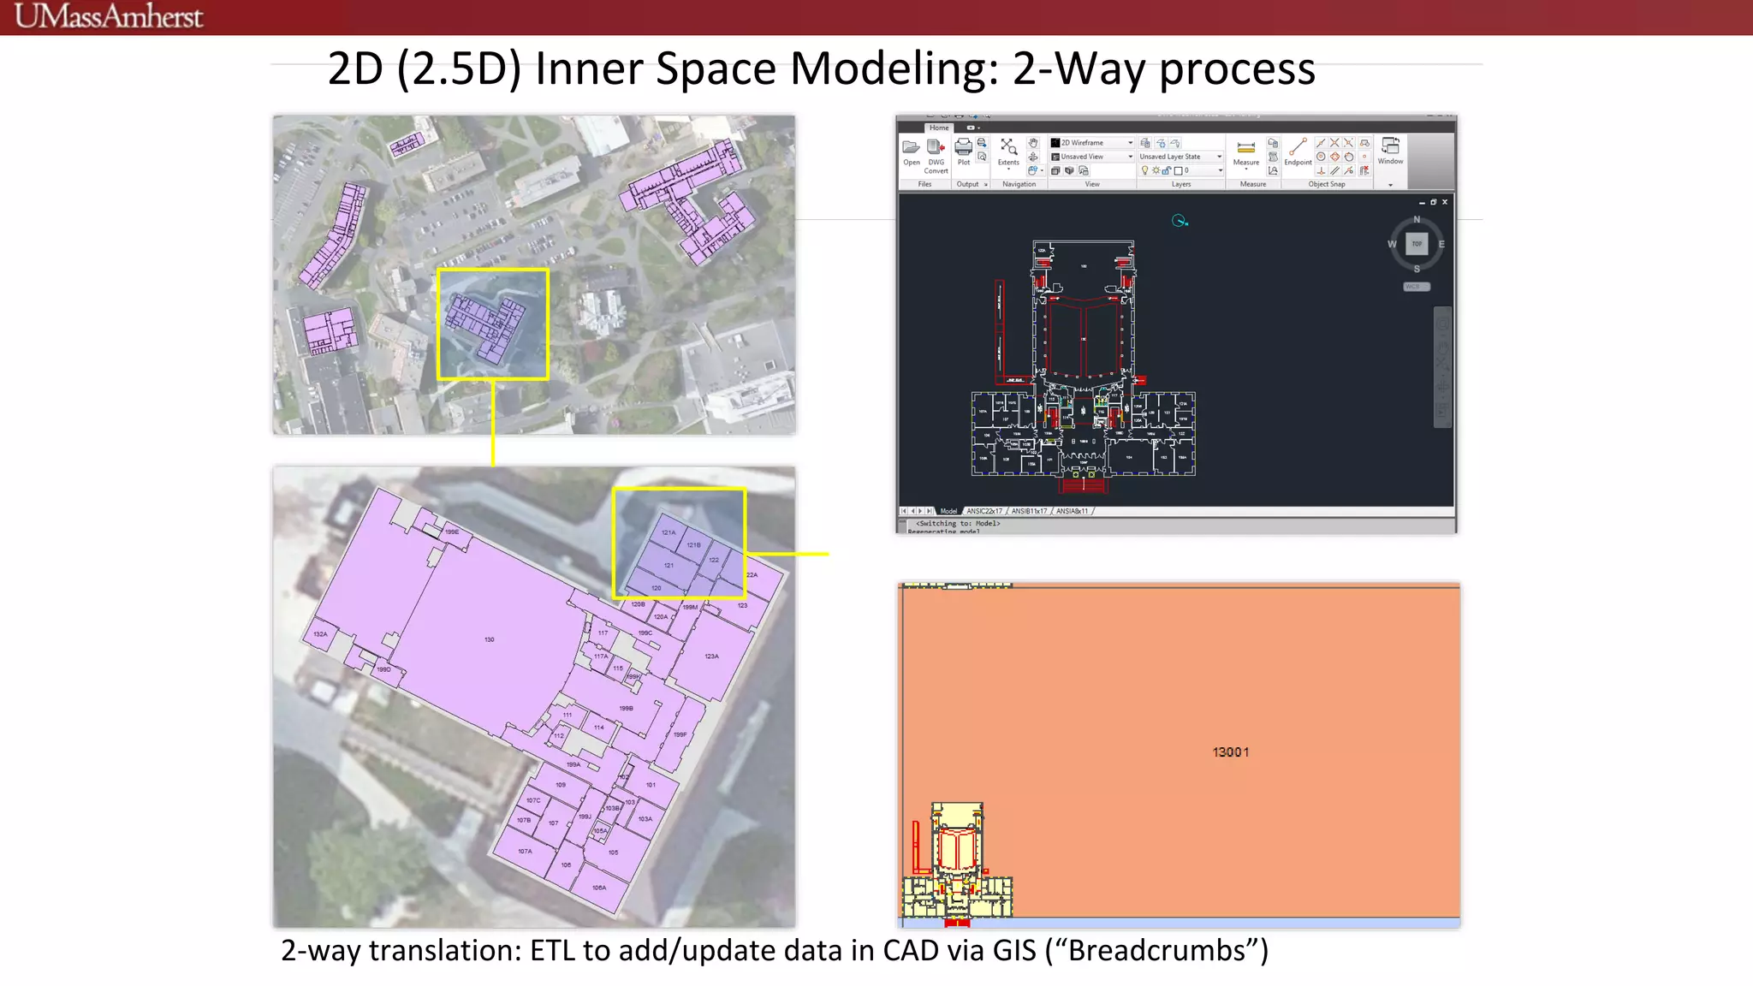Click the UMassAmherst logo

(109, 16)
